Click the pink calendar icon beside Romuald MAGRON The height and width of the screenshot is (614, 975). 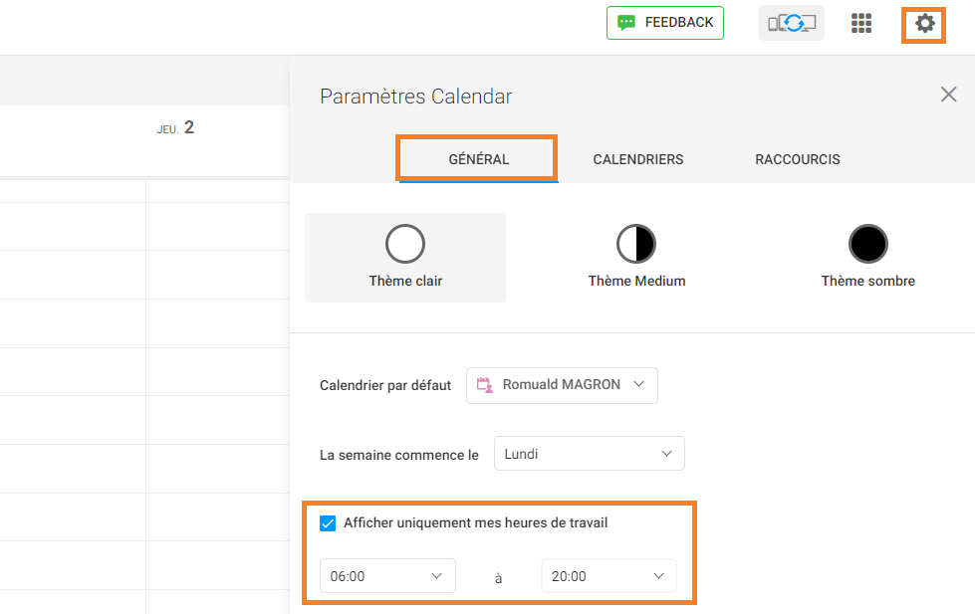[484, 385]
